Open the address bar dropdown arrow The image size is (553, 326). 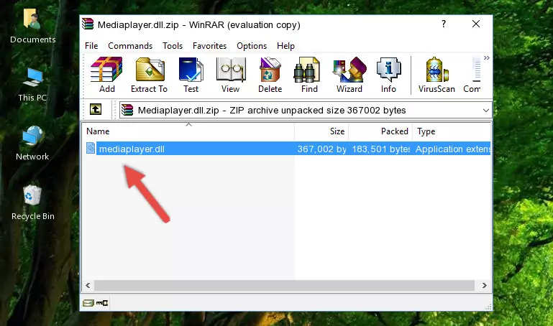[485, 111]
